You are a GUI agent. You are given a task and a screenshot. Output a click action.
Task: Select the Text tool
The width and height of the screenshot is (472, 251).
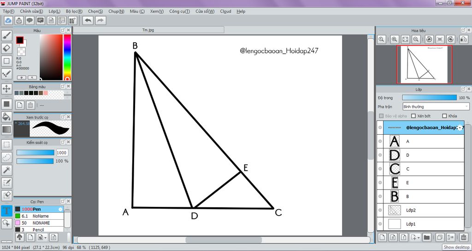6,211
